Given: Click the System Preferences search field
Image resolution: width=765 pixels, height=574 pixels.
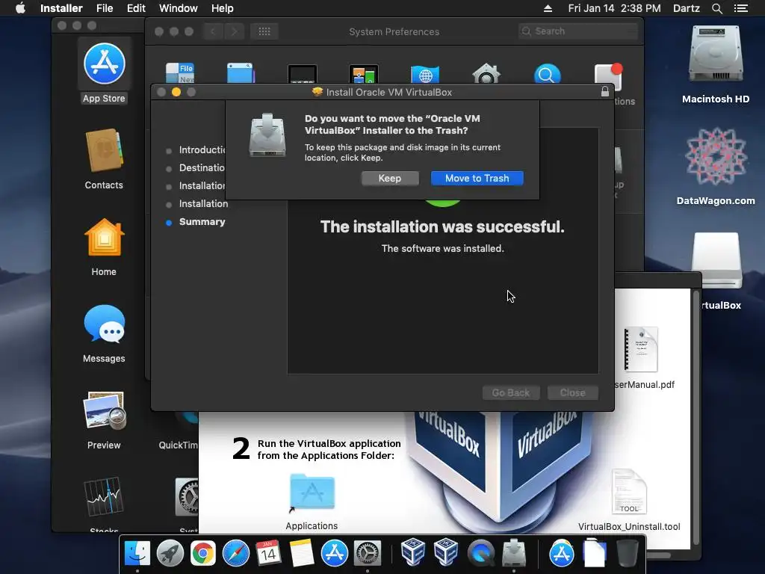Looking at the screenshot, I should (x=578, y=31).
